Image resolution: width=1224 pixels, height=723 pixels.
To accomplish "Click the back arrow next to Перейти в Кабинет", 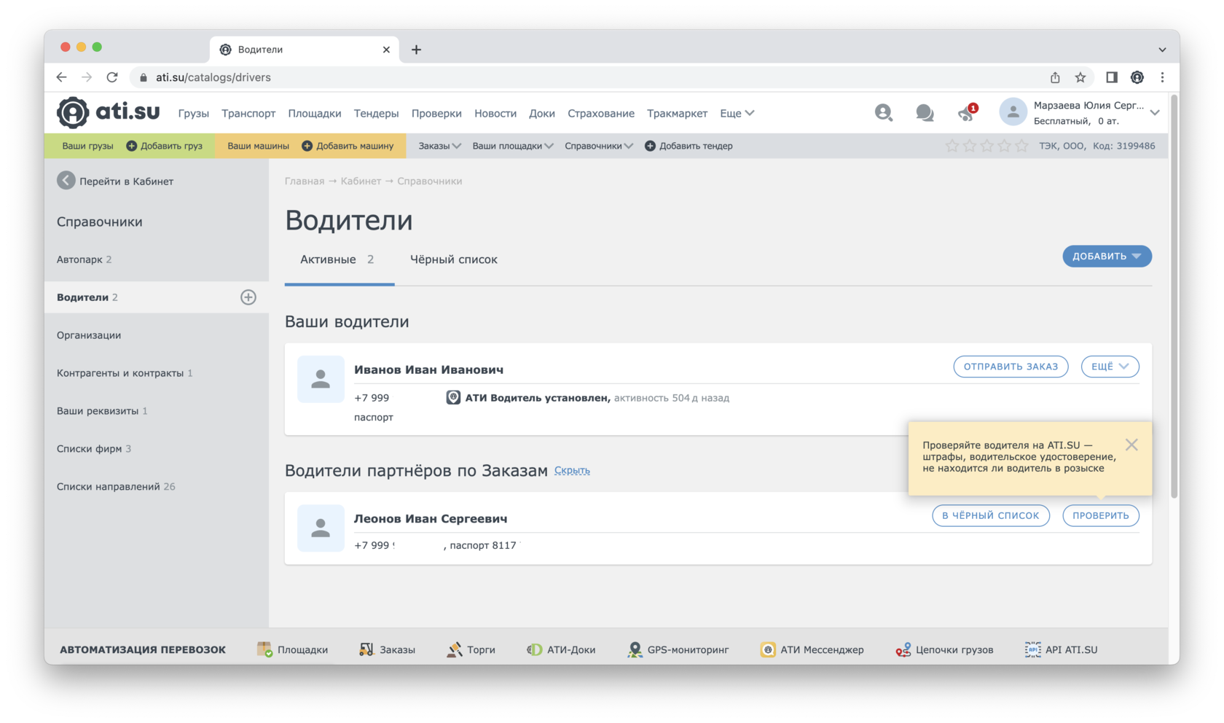I will click(66, 181).
